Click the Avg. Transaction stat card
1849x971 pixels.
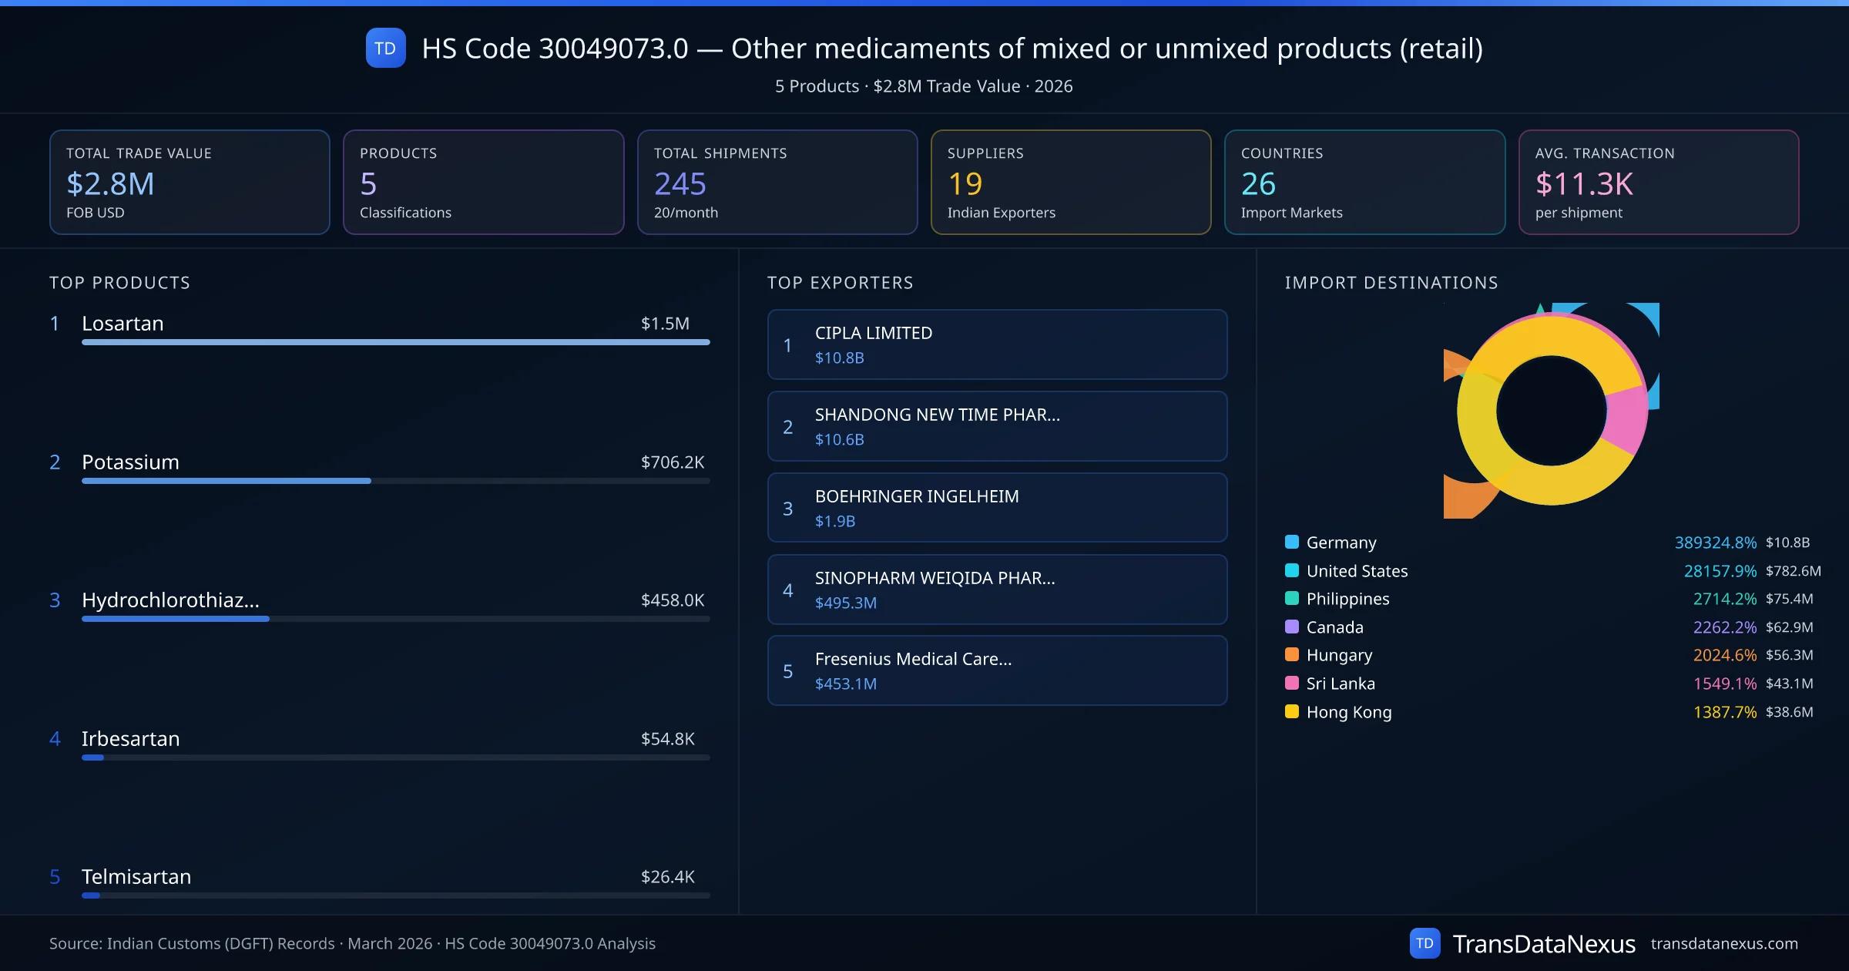[x=1658, y=182]
